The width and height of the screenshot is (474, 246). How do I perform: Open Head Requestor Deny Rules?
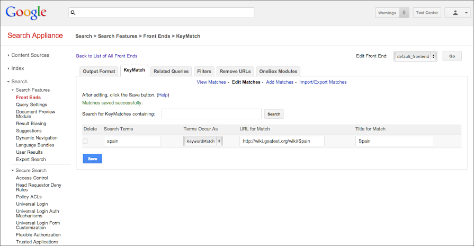point(39,187)
